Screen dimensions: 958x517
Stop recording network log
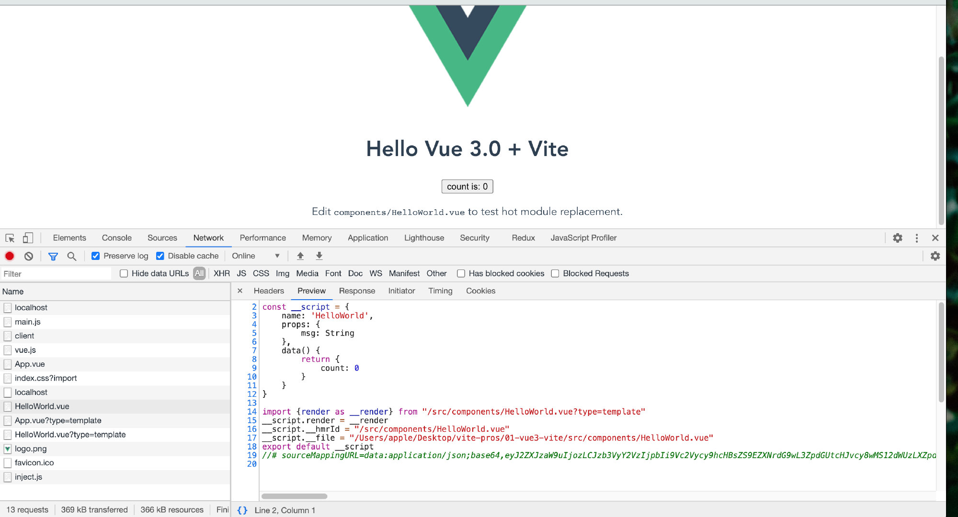(10, 256)
